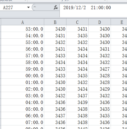Select column D header
This screenshot has height=129, width=127.
pos(100,22)
